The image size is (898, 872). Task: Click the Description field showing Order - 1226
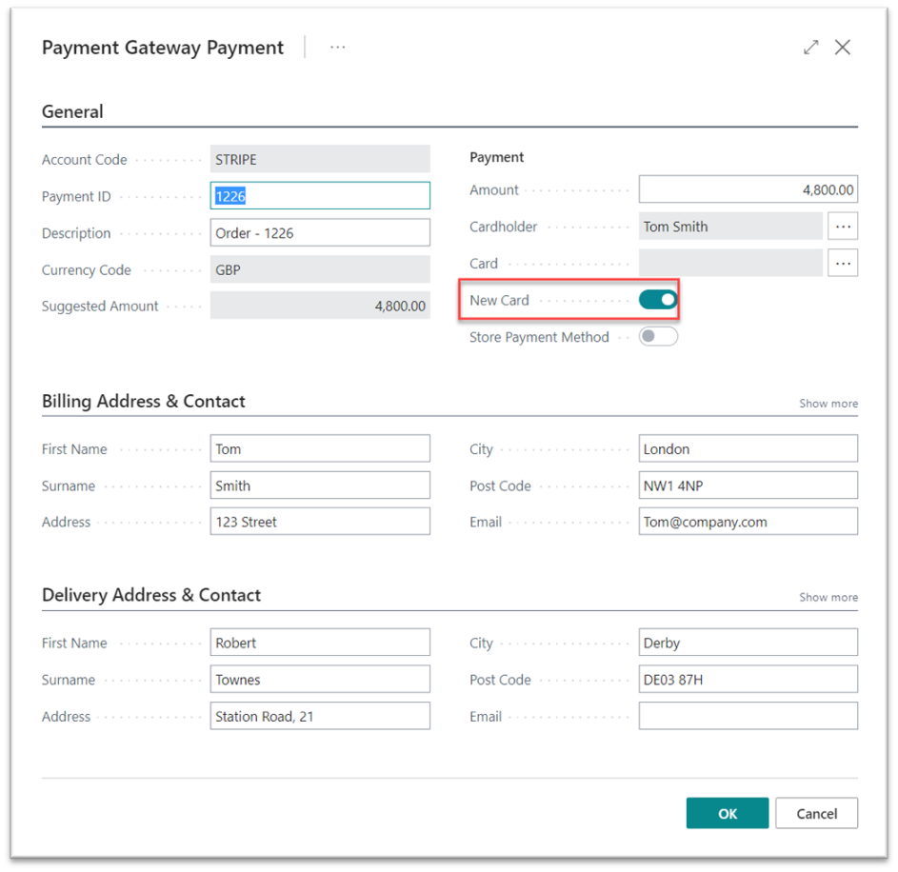pos(320,232)
